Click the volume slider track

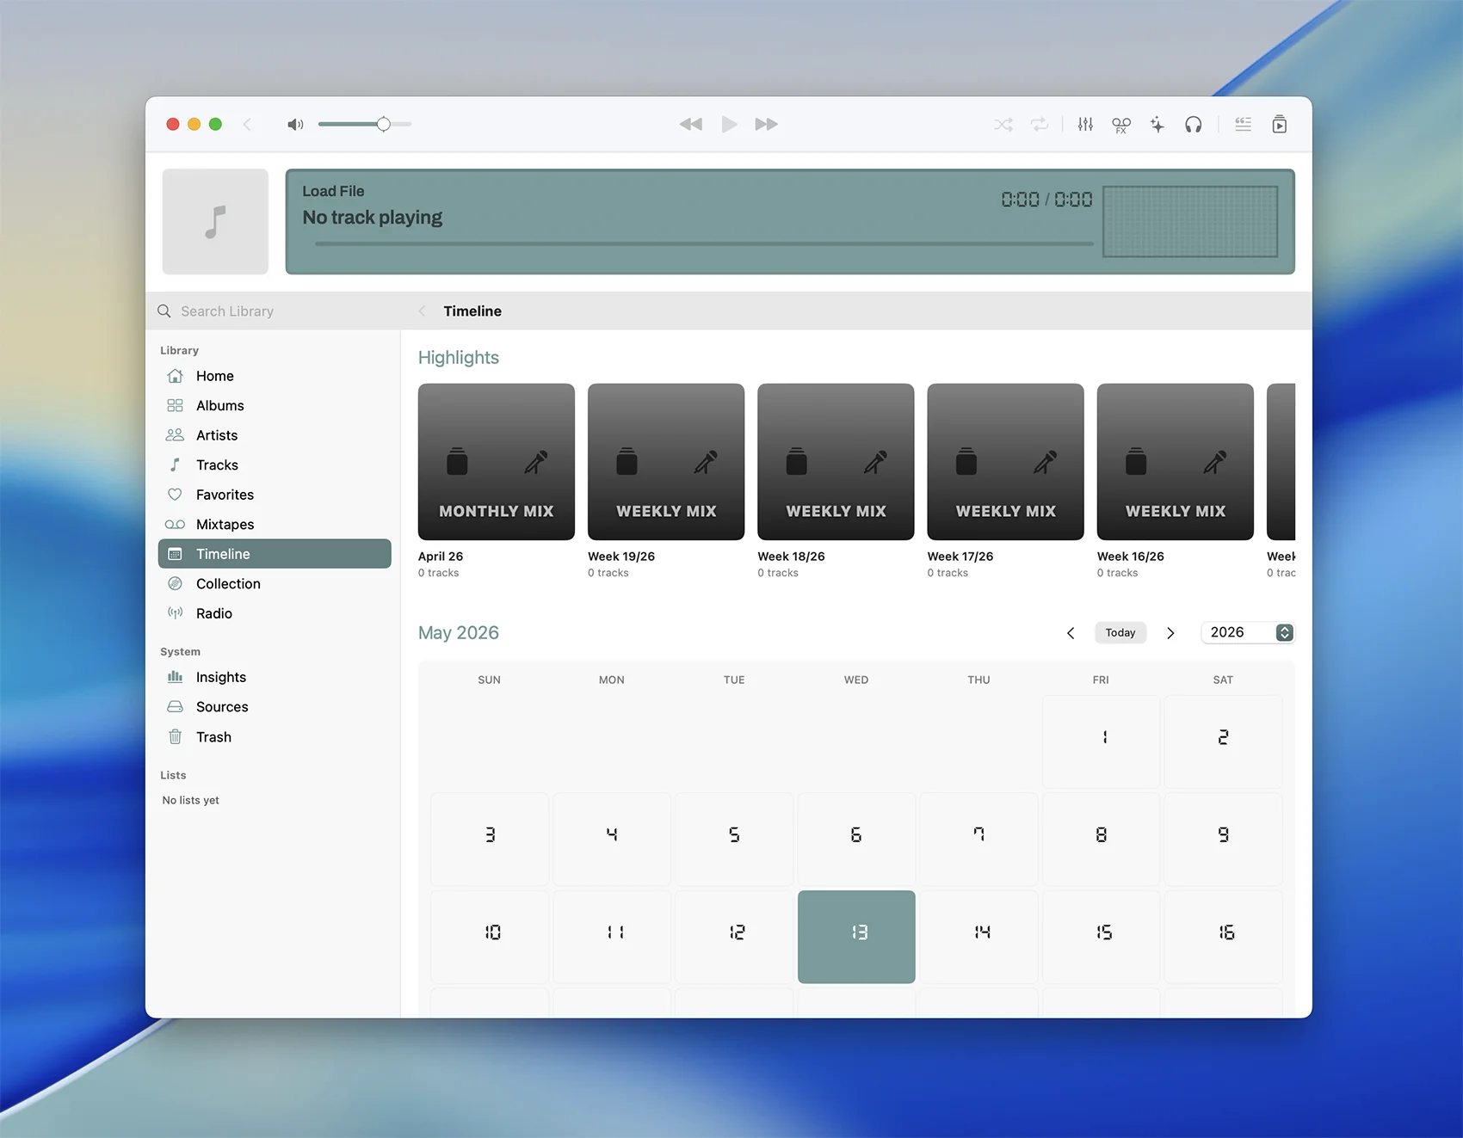365,125
